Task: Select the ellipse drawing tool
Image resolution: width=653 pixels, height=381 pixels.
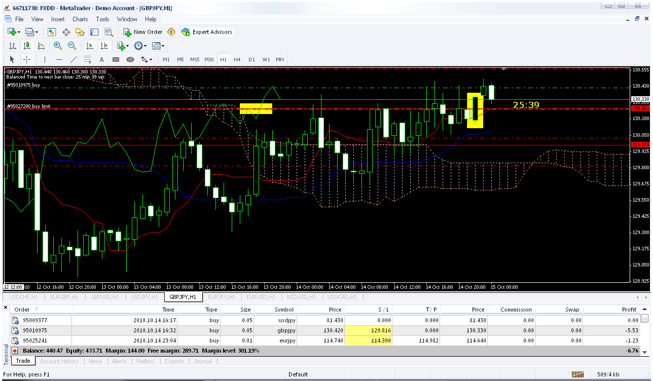Action: [x=130, y=59]
